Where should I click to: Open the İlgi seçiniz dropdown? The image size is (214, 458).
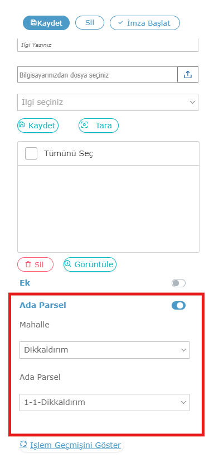108,102
